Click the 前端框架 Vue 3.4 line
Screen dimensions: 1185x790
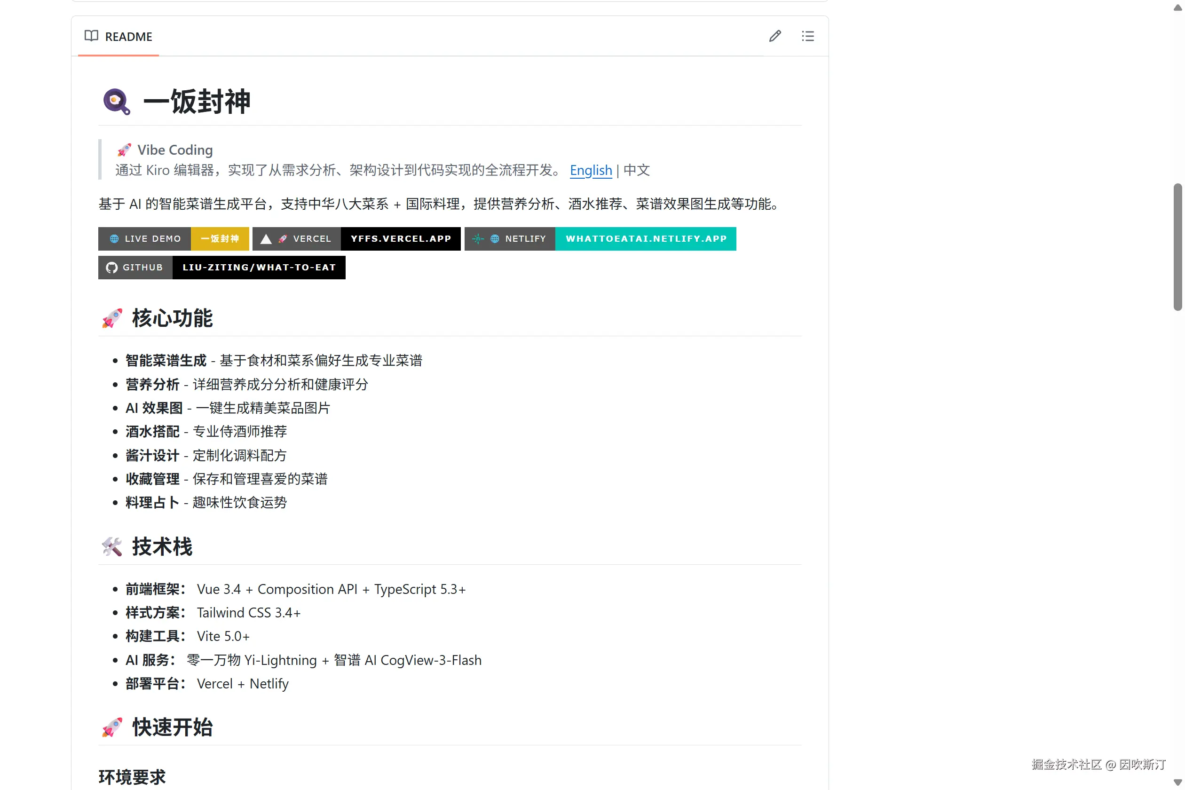296,590
